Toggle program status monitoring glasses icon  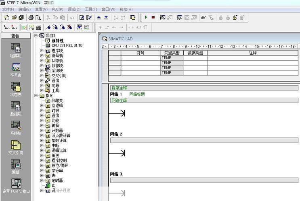(203, 18)
